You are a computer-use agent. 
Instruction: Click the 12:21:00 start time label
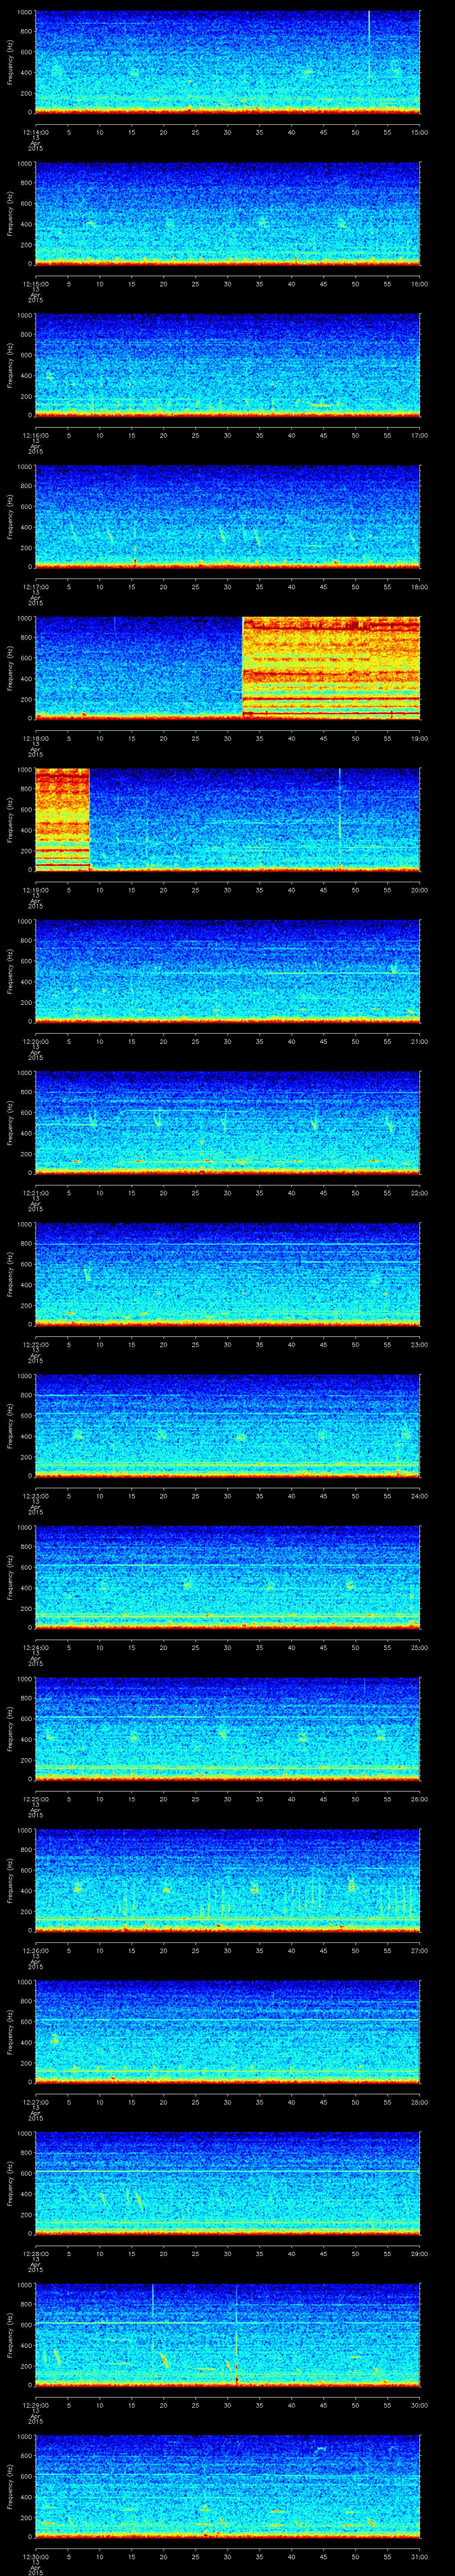(35, 1192)
